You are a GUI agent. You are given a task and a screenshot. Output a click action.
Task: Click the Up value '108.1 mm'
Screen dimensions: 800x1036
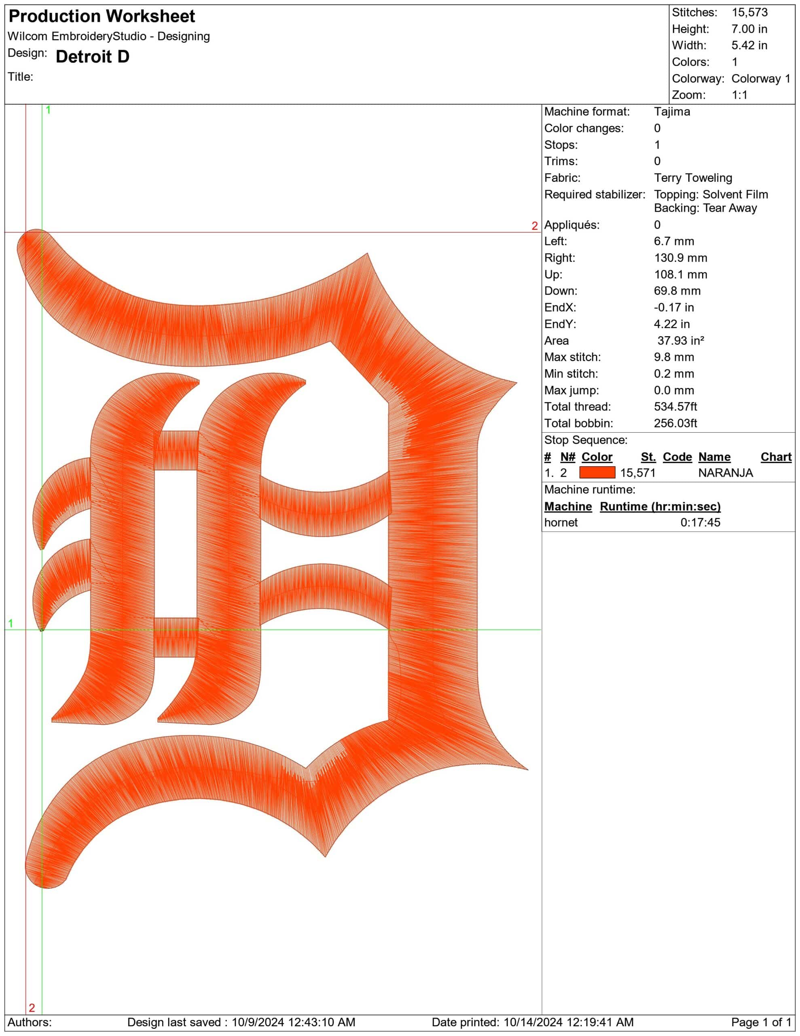[681, 275]
